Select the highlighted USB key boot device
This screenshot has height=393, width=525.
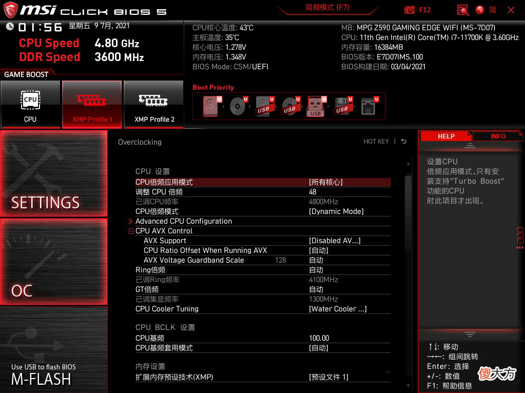(316, 106)
